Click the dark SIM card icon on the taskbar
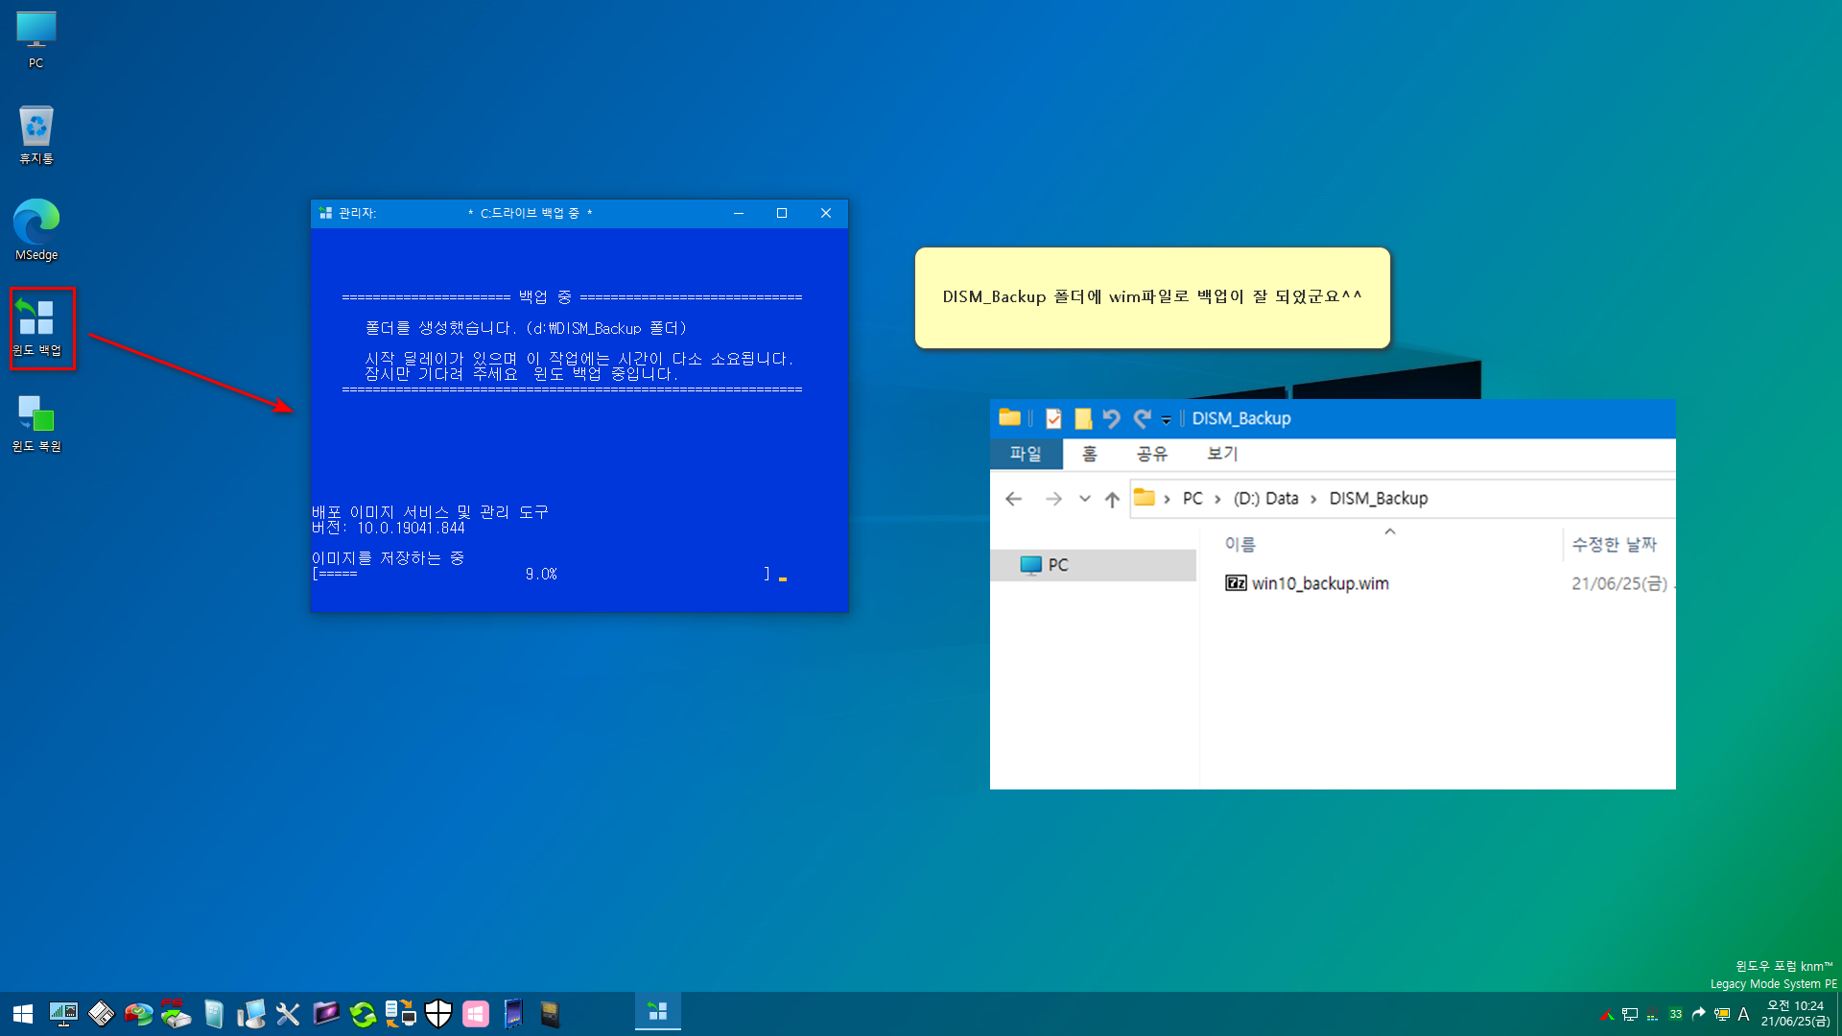This screenshot has height=1036, width=1842. click(x=550, y=1013)
